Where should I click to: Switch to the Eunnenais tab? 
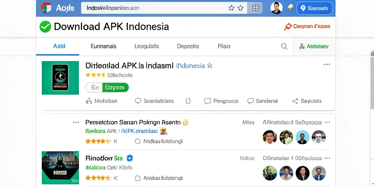(x=103, y=46)
